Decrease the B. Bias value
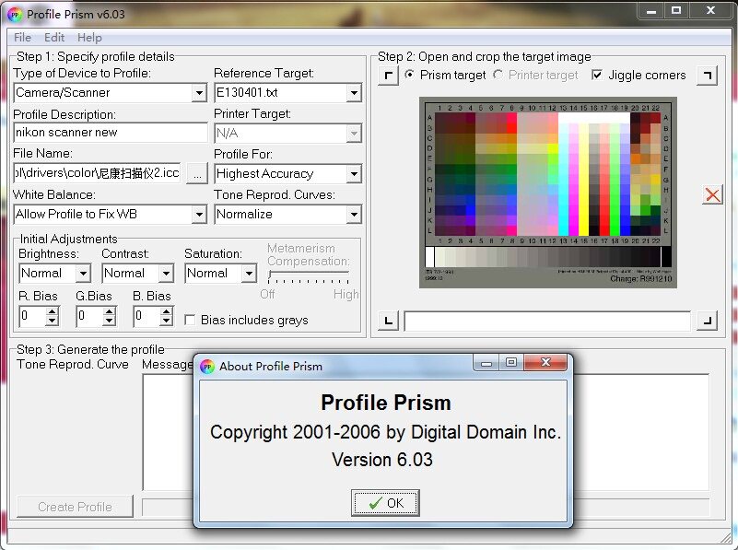This screenshot has height=550, width=738. pyautogui.click(x=166, y=321)
